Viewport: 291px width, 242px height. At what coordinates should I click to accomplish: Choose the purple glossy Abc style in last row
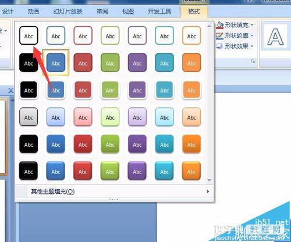(137, 171)
